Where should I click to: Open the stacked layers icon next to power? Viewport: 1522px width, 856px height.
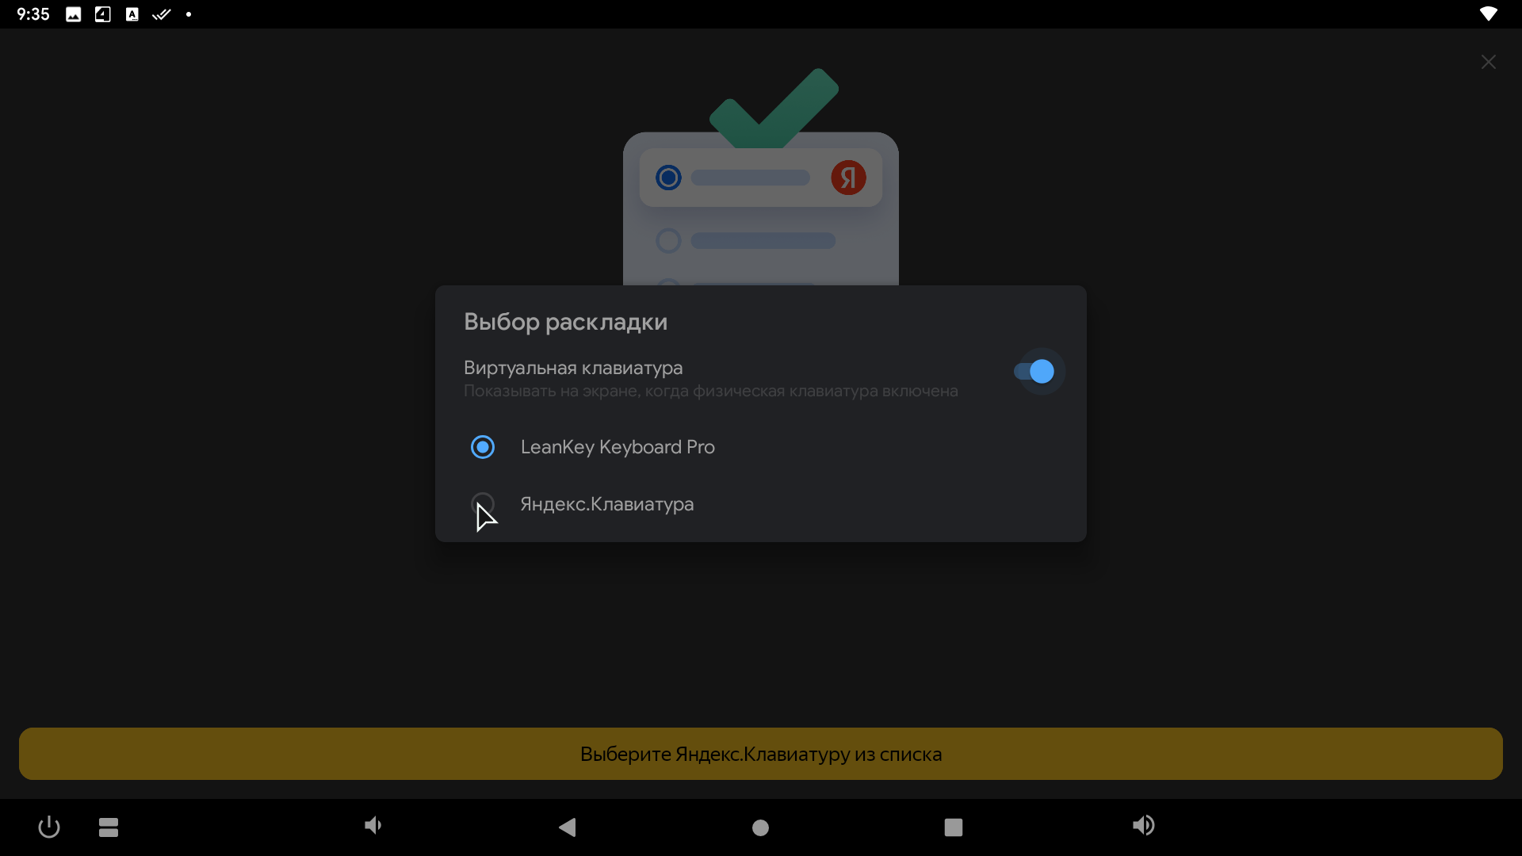tap(109, 827)
